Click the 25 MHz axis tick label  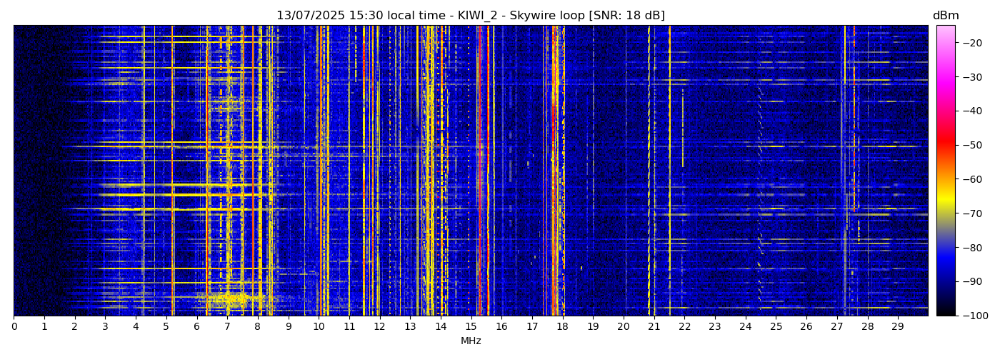pyautogui.click(x=776, y=326)
